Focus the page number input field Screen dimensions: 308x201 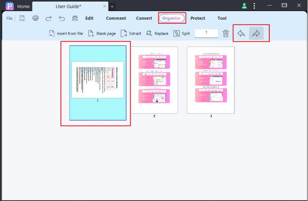(206, 33)
